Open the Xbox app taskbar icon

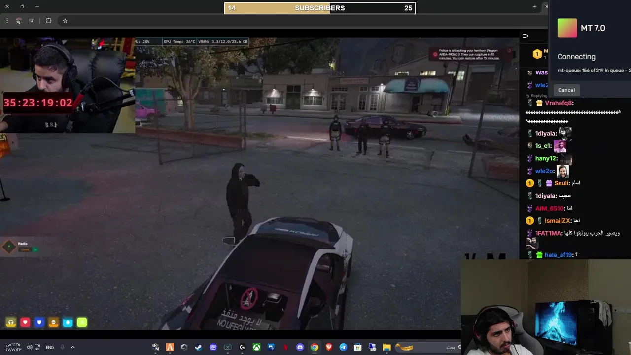coord(256,347)
